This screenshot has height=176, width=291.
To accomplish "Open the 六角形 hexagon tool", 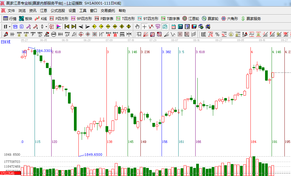I will click(230, 18).
